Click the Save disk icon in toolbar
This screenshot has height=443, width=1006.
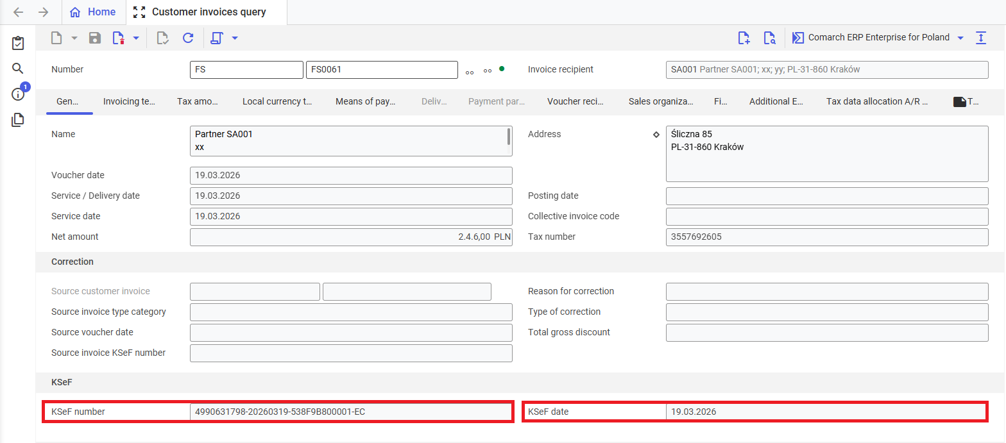[95, 38]
